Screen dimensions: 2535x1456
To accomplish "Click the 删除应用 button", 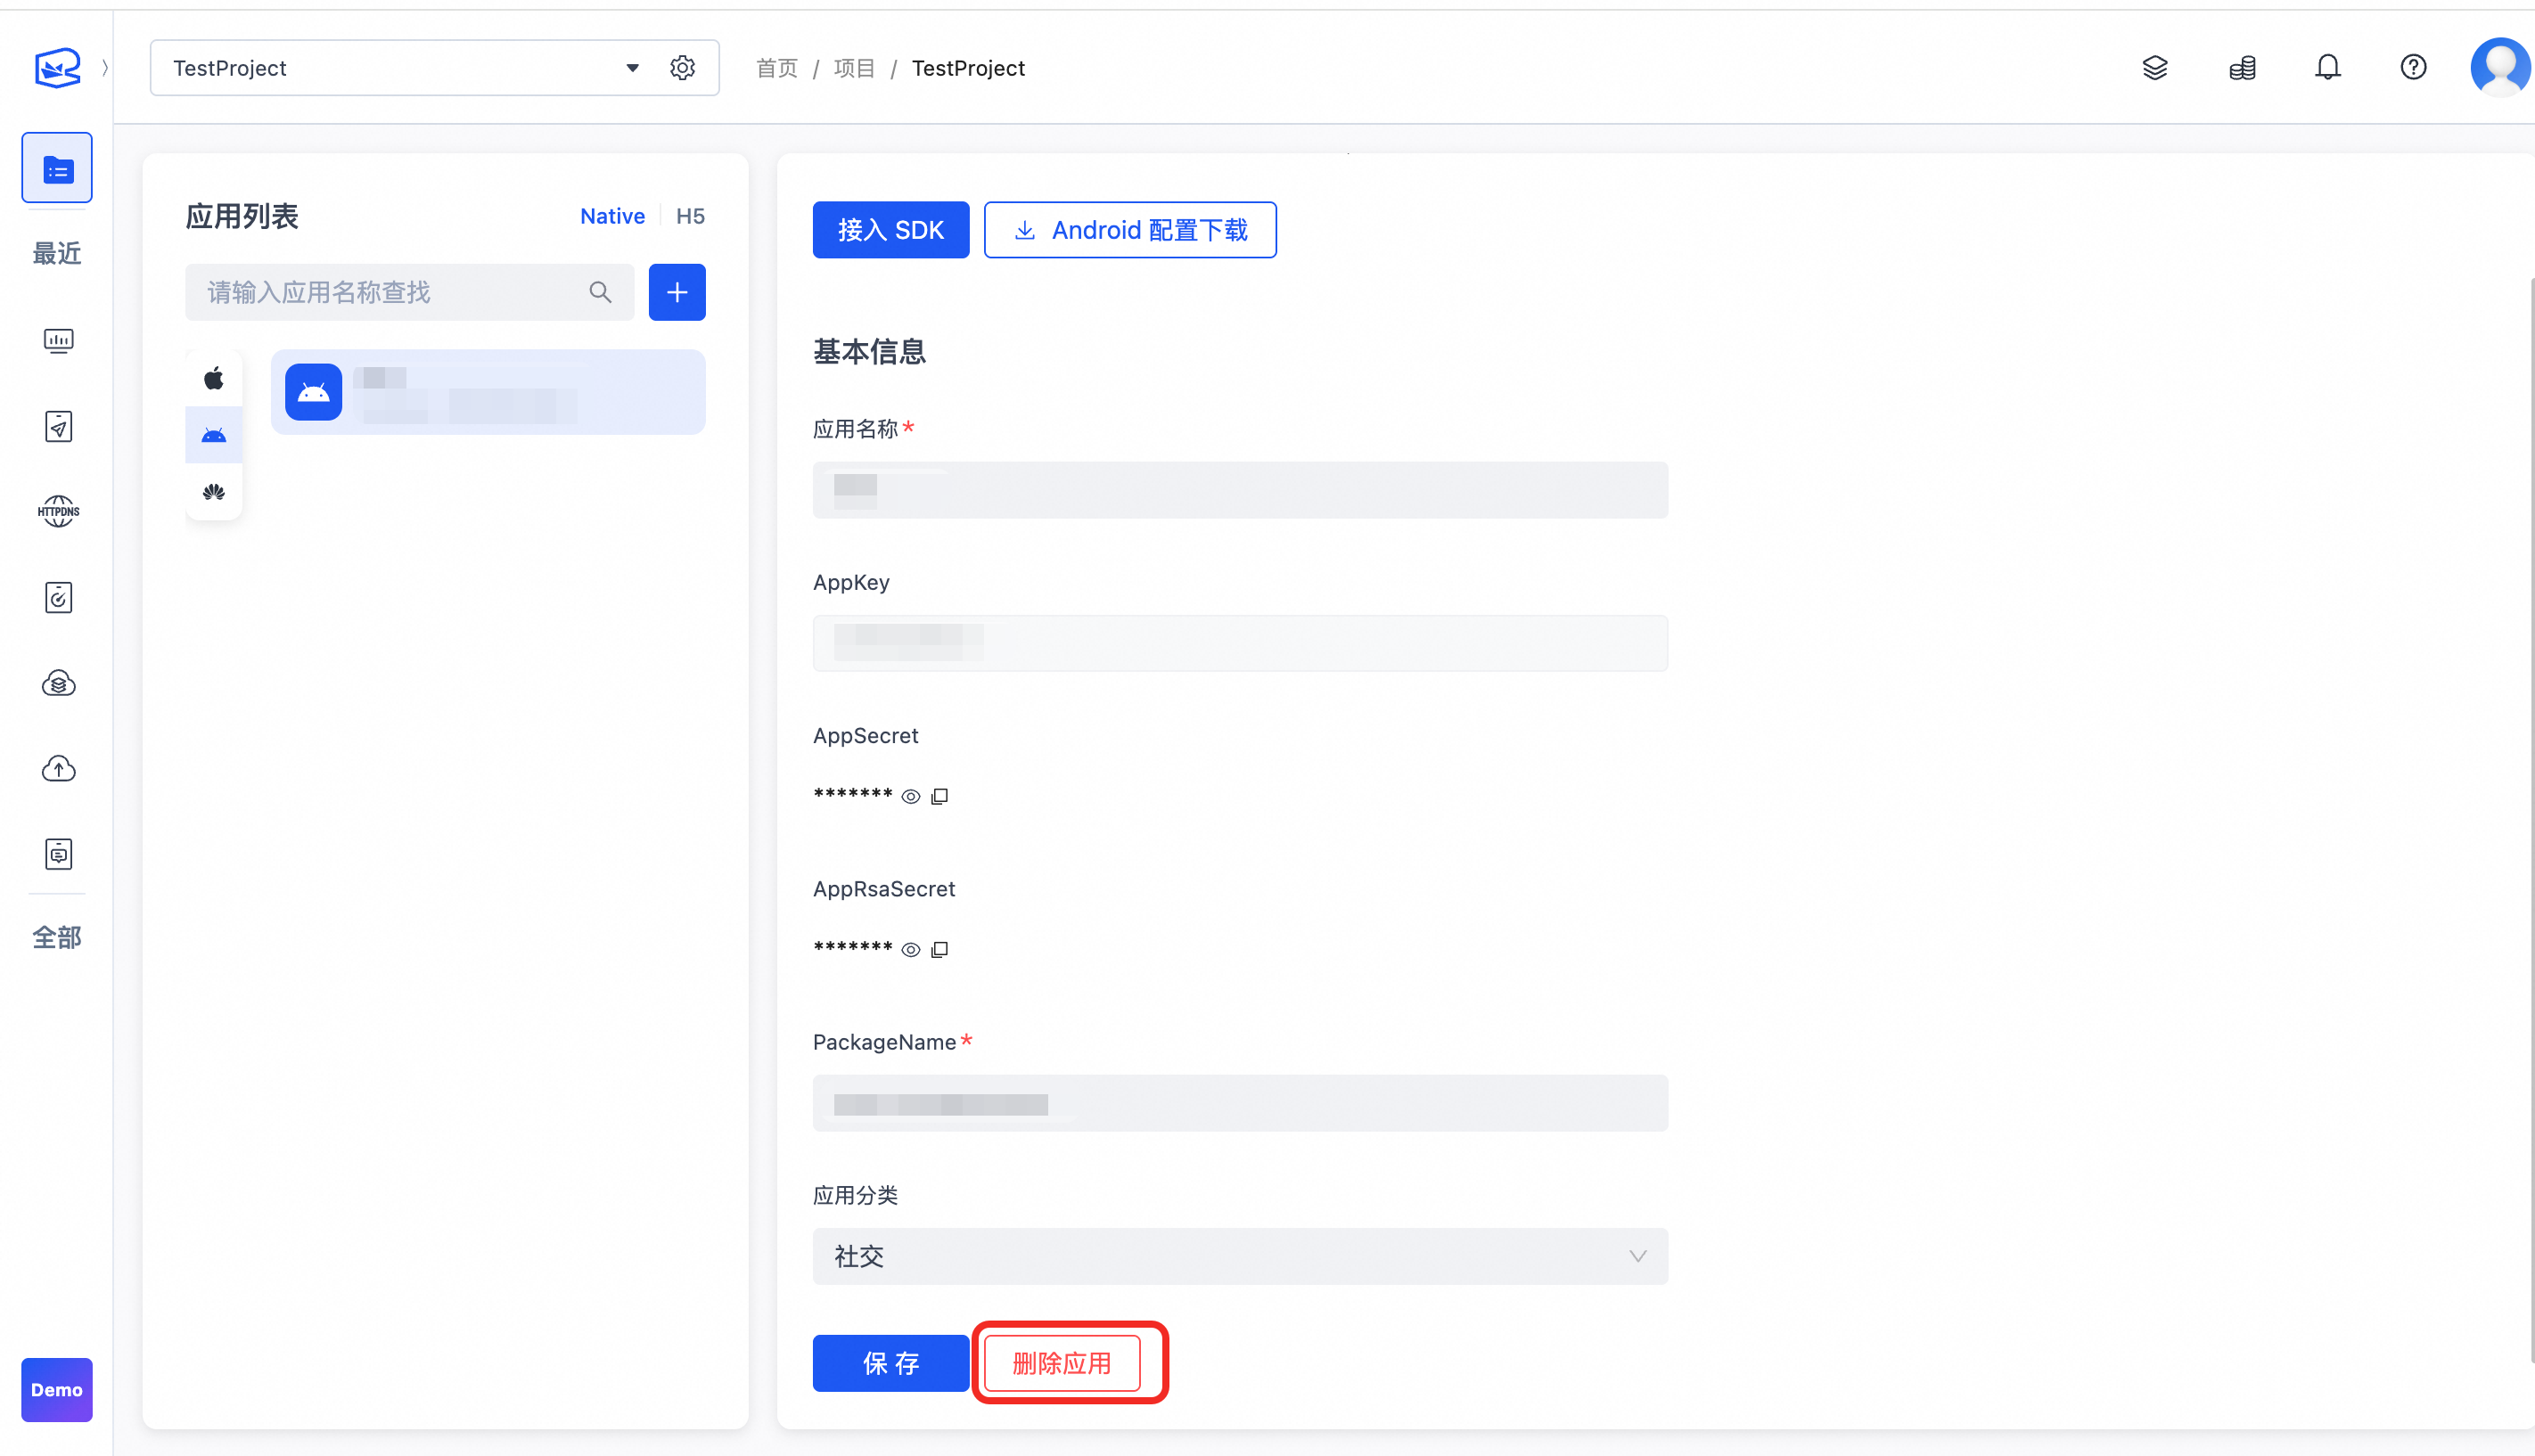I will tap(1061, 1362).
